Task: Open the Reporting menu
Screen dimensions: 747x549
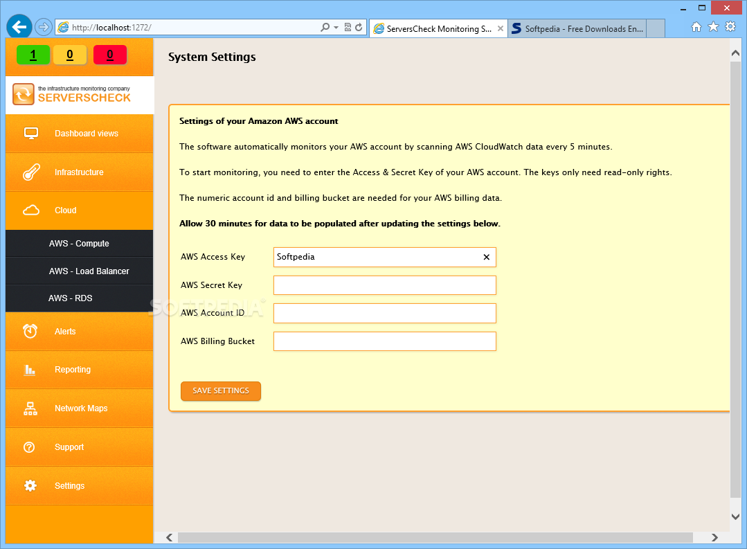Action: coord(79,369)
